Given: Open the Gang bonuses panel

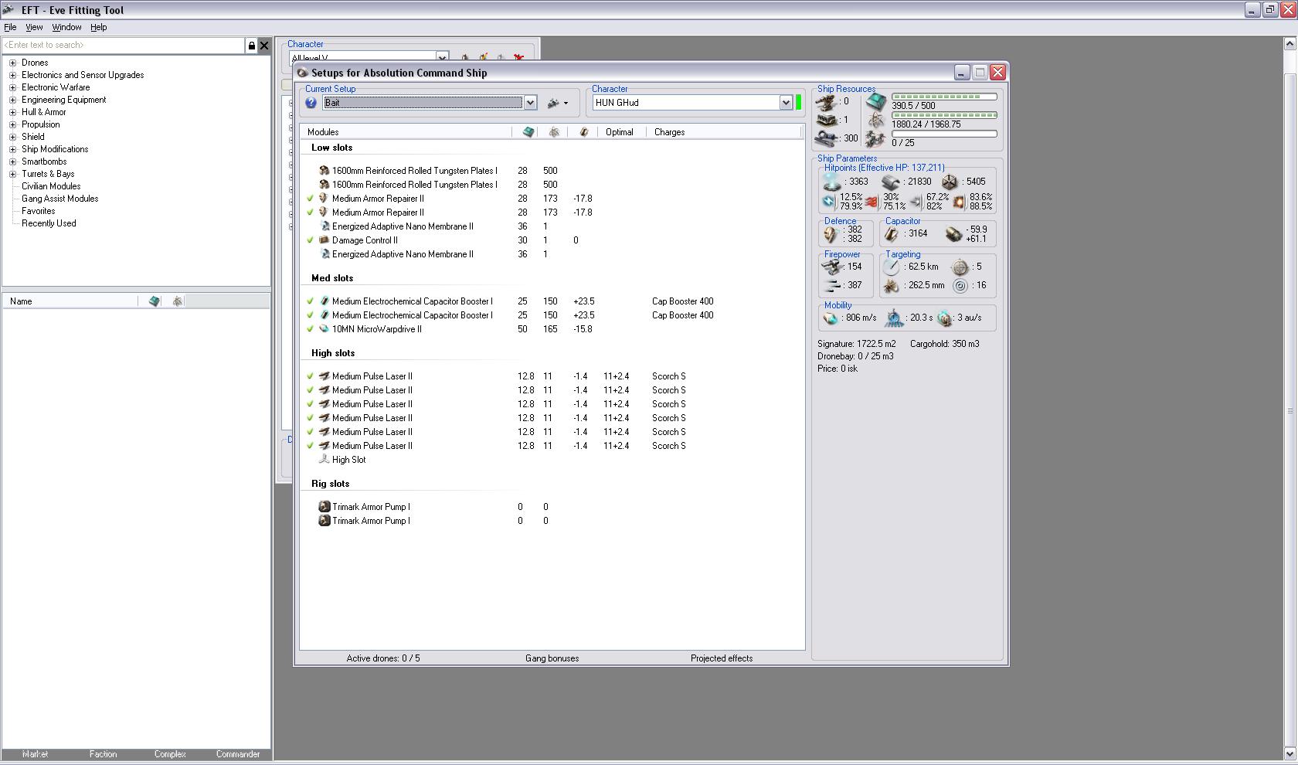Looking at the screenshot, I should pos(552,658).
